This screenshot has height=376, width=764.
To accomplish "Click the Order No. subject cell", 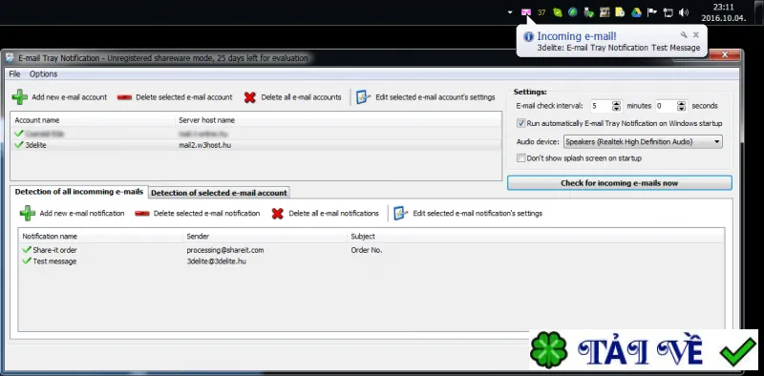I will (367, 250).
